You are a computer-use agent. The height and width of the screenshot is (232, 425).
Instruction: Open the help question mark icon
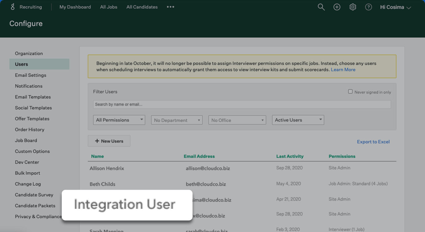(368, 7)
